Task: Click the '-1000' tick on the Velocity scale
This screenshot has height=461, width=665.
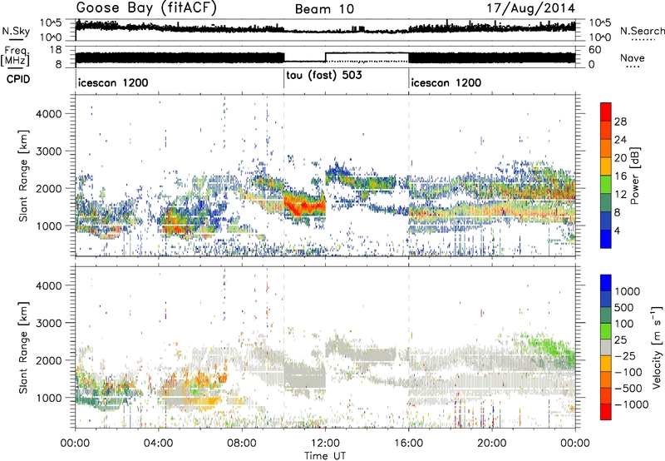Action: [x=631, y=404]
